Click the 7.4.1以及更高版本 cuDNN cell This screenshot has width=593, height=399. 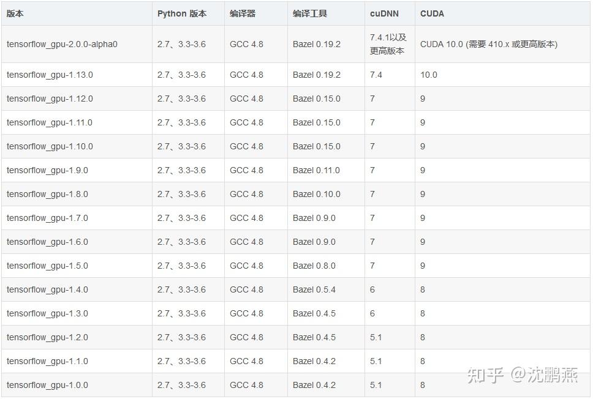[388, 44]
